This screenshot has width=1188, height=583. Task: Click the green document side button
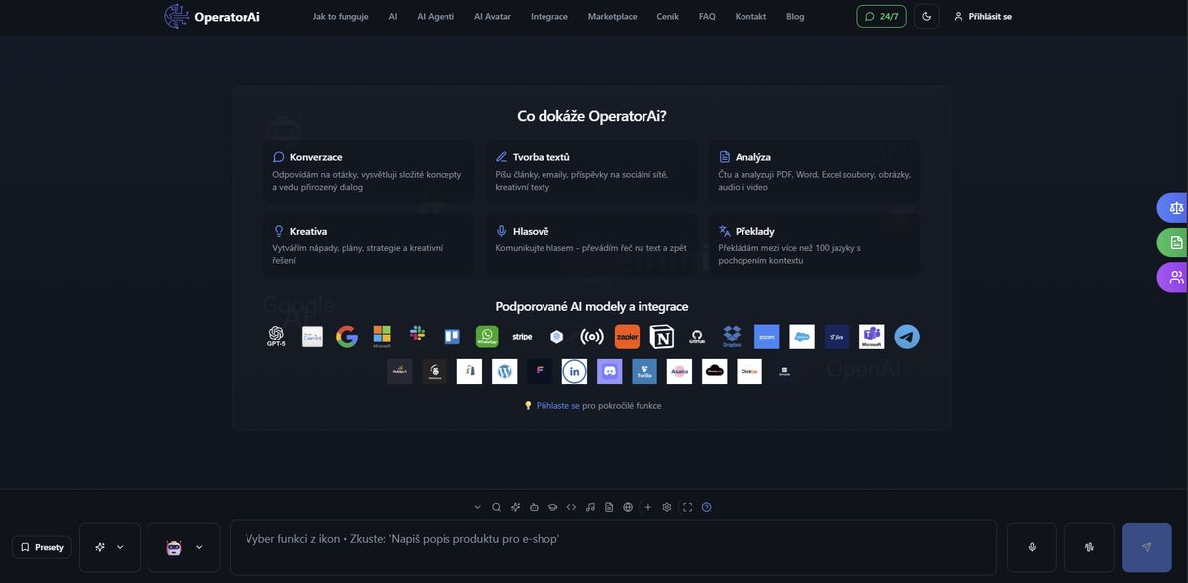1175,243
